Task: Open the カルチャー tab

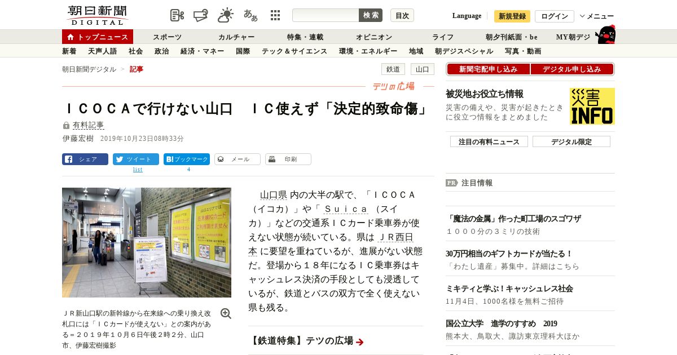Action: point(236,37)
